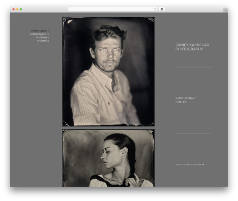Open the woman profile ambrotype photo
The width and height of the screenshot is (238, 201).
click(x=109, y=158)
